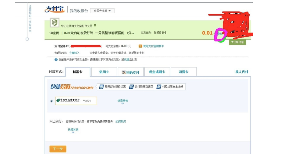Screen dimensions: 283x154
Task: Switch to the 扫码支付 tab
Action: [131, 72]
